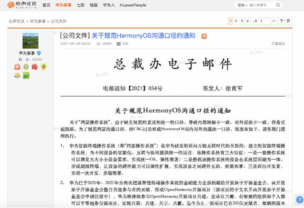Click the blue help question-mark button
304x208 pixels.
[x=300, y=199]
